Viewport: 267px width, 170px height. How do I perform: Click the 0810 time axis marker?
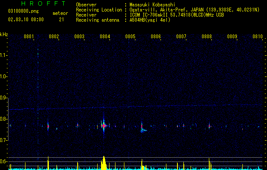coord(258,37)
